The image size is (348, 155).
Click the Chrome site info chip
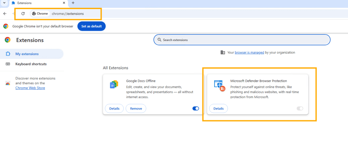pos(40,14)
